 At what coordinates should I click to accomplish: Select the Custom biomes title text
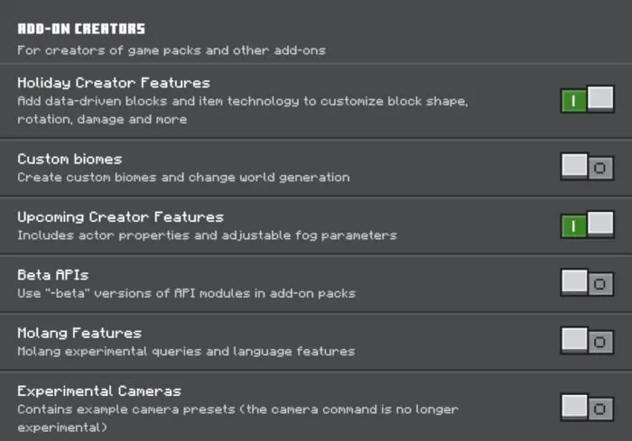pyautogui.click(x=70, y=159)
